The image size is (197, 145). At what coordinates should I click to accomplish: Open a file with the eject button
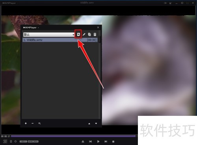tap(83, 141)
